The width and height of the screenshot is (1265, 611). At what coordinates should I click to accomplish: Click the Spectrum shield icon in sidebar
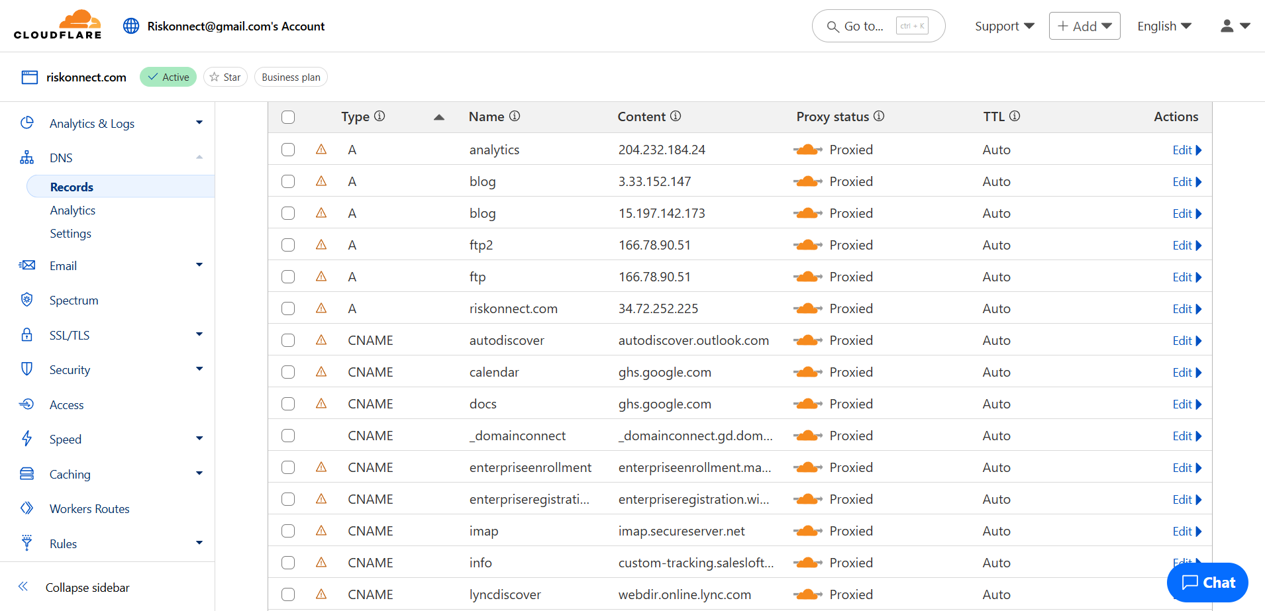tap(26, 300)
